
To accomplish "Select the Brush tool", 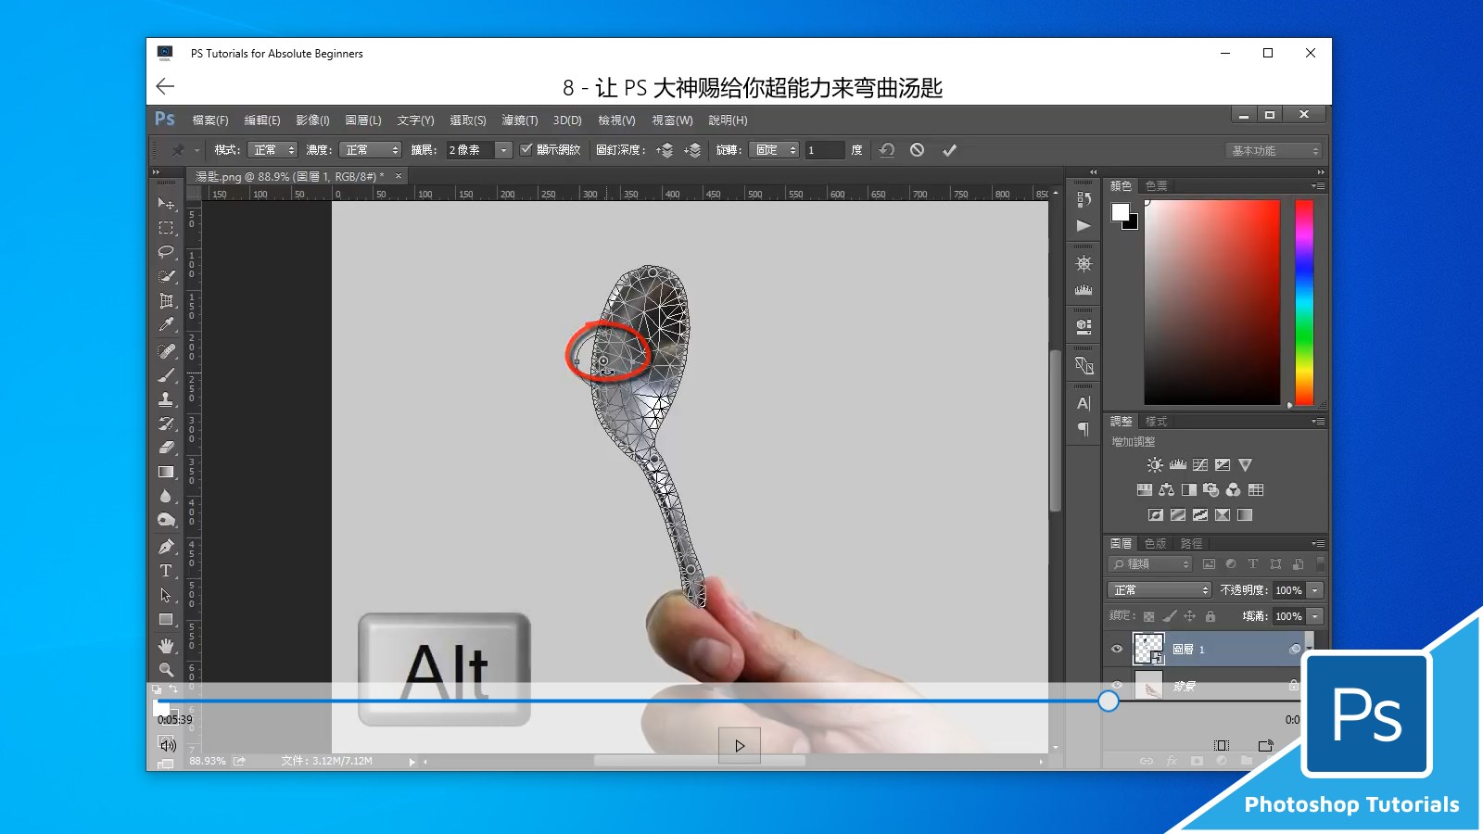I will click(x=166, y=375).
